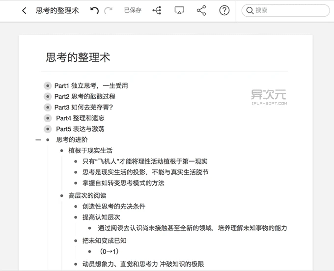The image size is (334, 271).
Task: Open the help question mark icon
Action: pos(224,10)
